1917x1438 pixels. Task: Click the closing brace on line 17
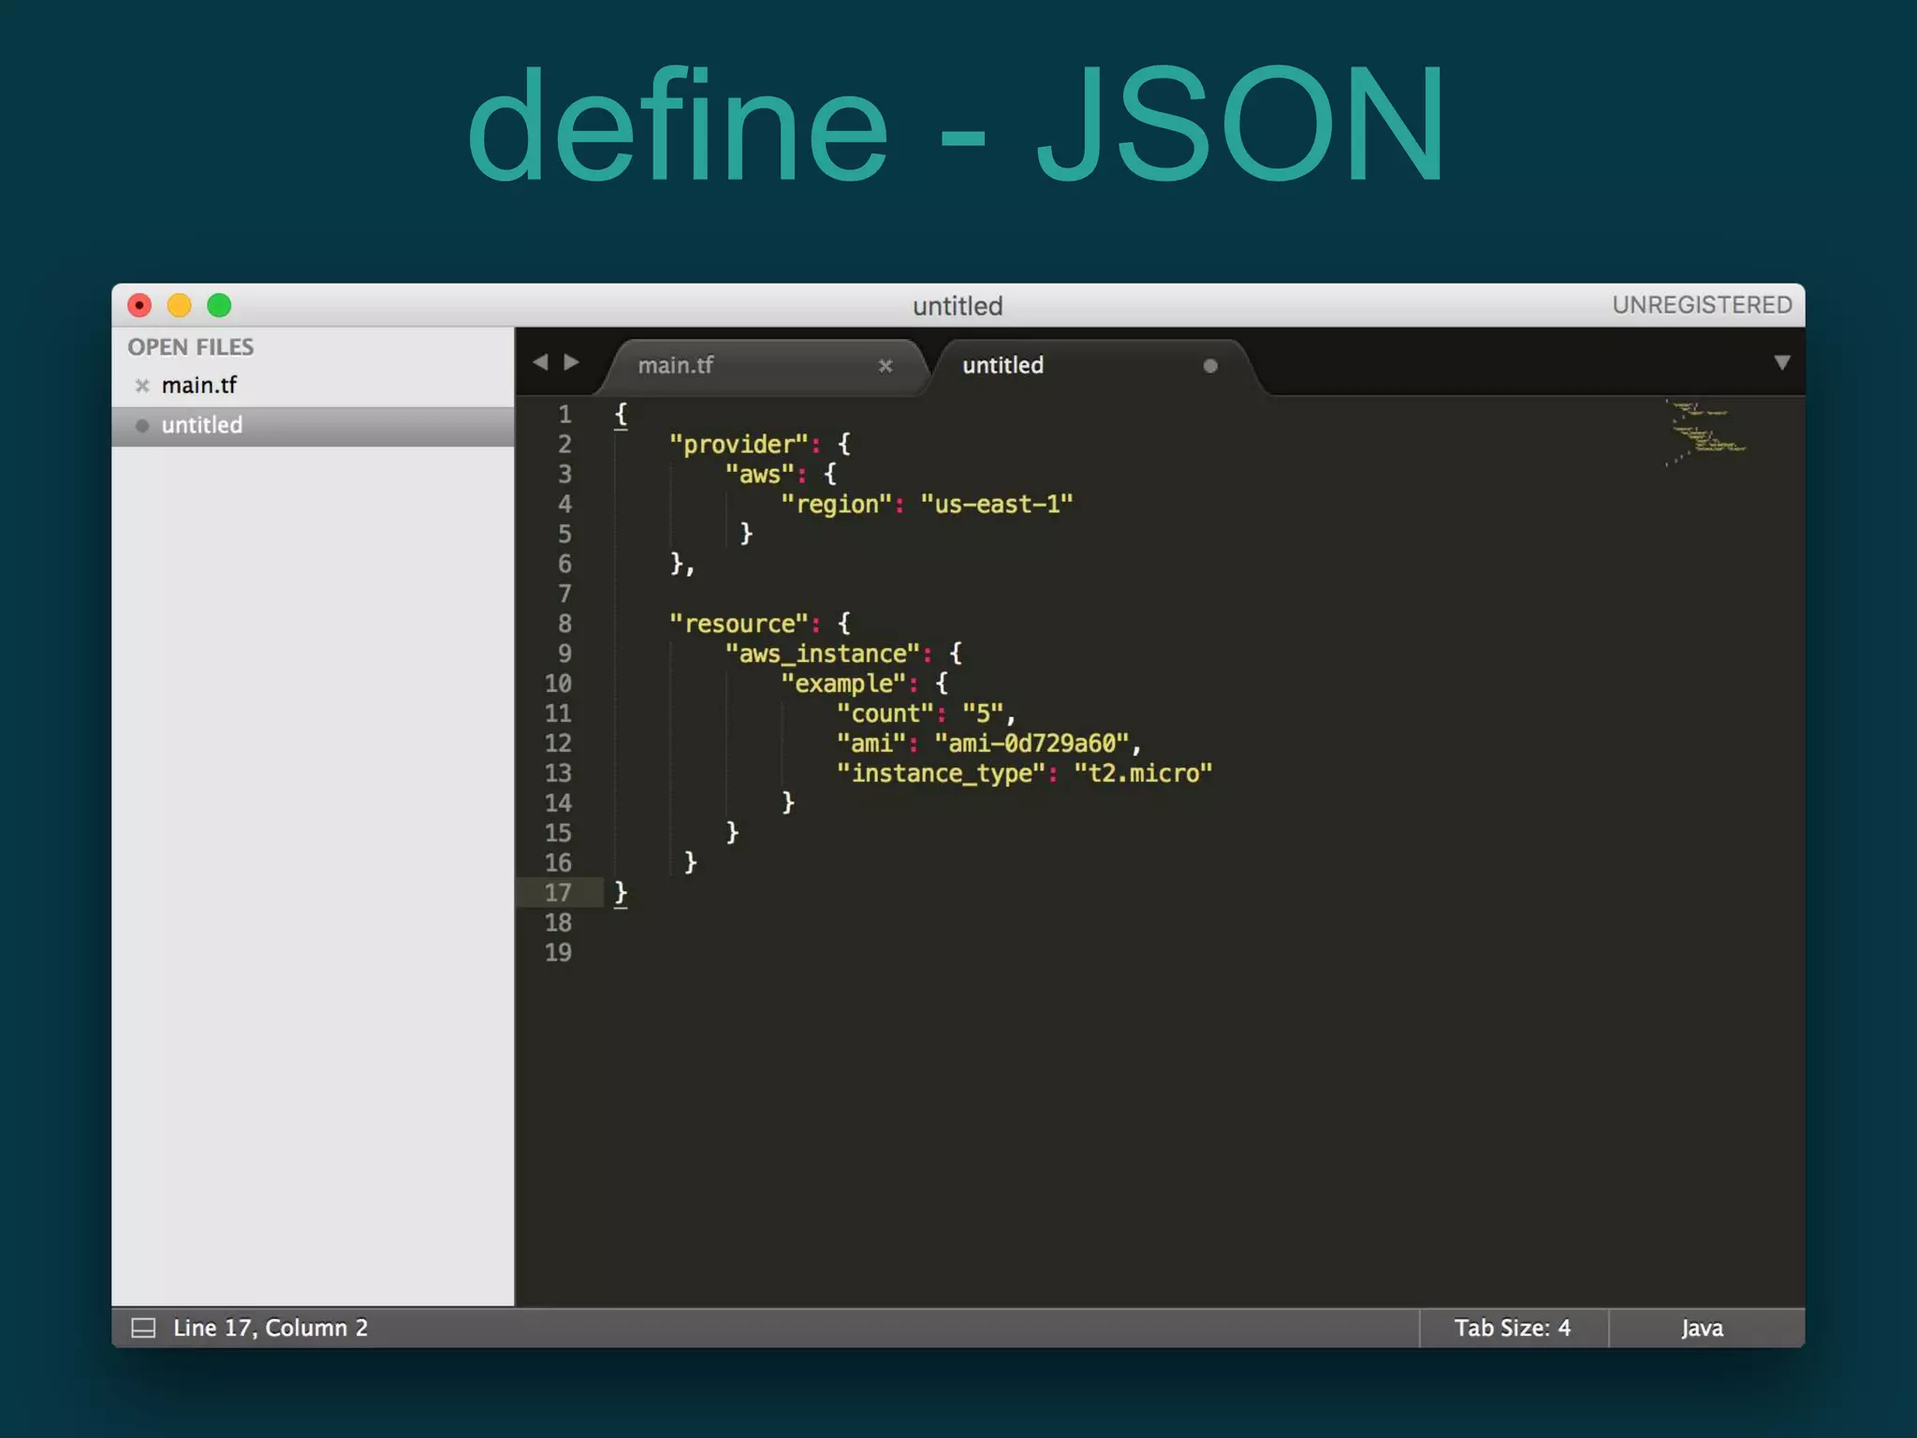click(621, 893)
